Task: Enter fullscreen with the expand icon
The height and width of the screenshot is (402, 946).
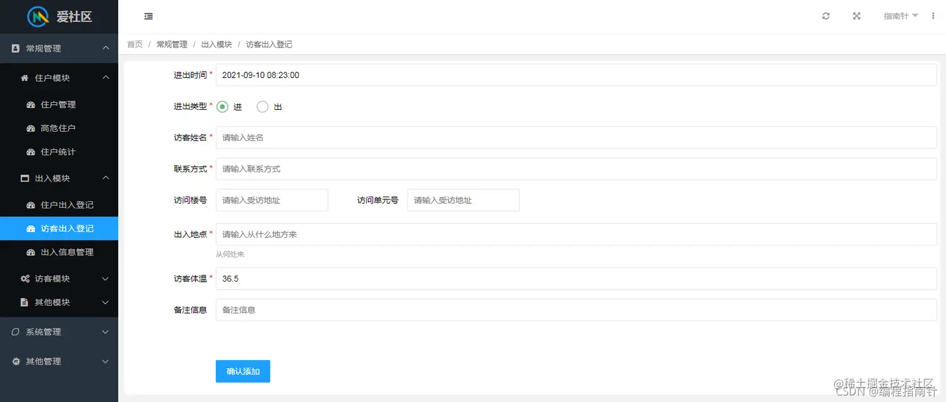Action: (x=857, y=16)
